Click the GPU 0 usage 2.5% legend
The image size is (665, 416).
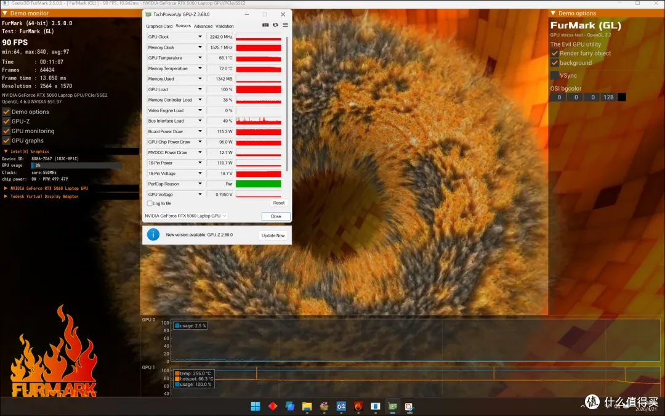click(190, 325)
